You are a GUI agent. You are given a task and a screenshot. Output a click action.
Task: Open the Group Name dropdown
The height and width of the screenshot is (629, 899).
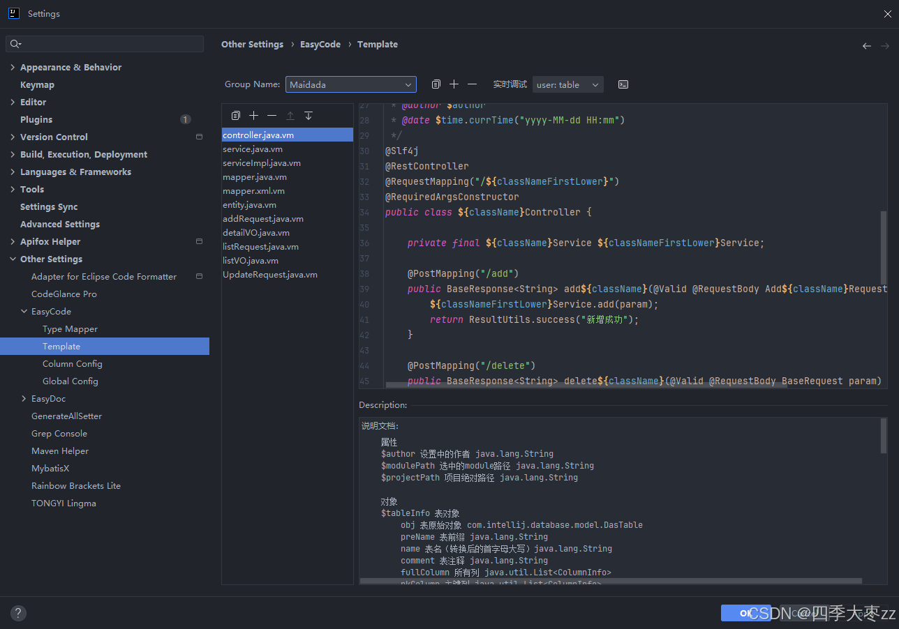coord(351,84)
